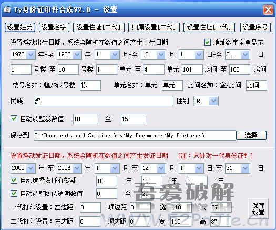Image resolution: width=276 pixels, height=230 pixels.
Task: Open the issue date end month dropdown showing 12
Action: [x=161, y=168]
